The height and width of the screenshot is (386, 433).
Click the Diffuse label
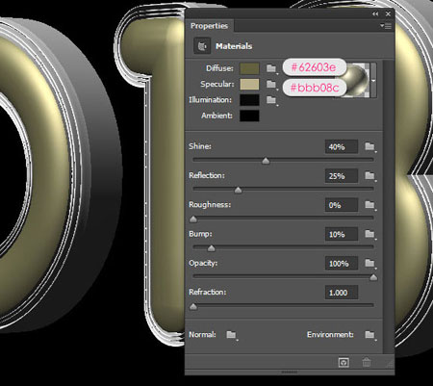[x=219, y=68]
